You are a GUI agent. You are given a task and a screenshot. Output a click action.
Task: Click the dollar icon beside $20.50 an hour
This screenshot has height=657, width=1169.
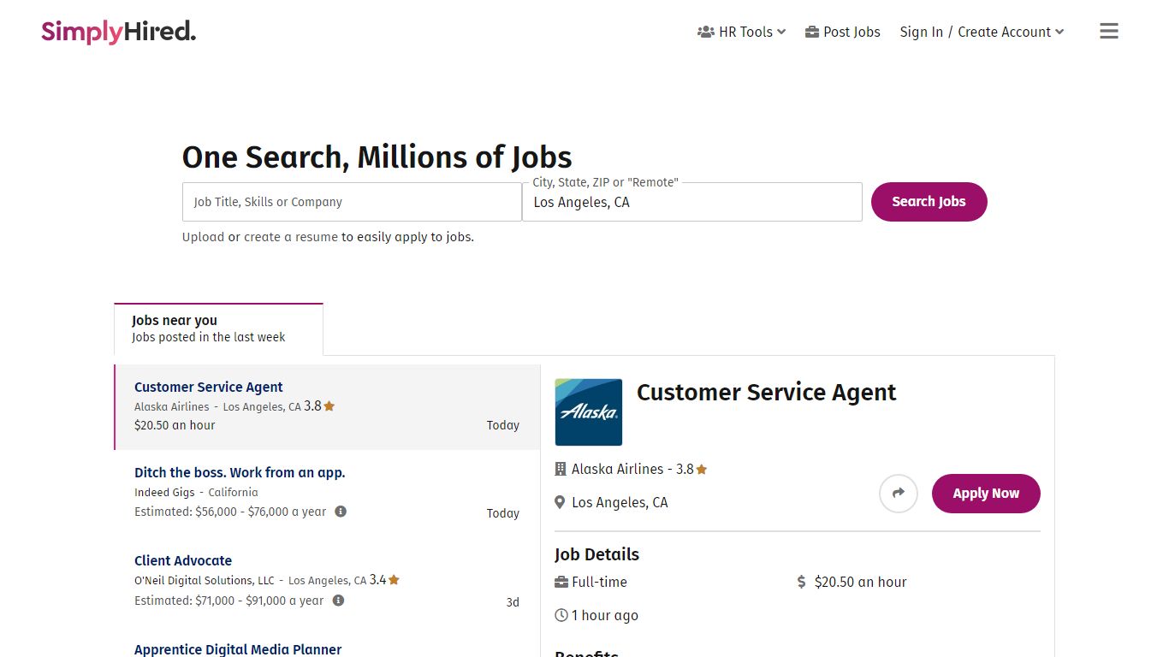click(x=801, y=582)
